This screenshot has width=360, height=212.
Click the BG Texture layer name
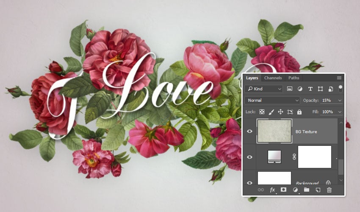306,131
